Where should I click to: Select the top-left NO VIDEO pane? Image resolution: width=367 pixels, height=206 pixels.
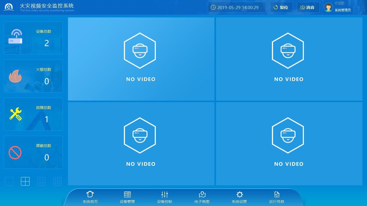(x=141, y=59)
